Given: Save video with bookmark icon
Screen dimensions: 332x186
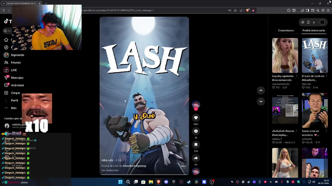Looking at the screenshot, I should [196, 145].
